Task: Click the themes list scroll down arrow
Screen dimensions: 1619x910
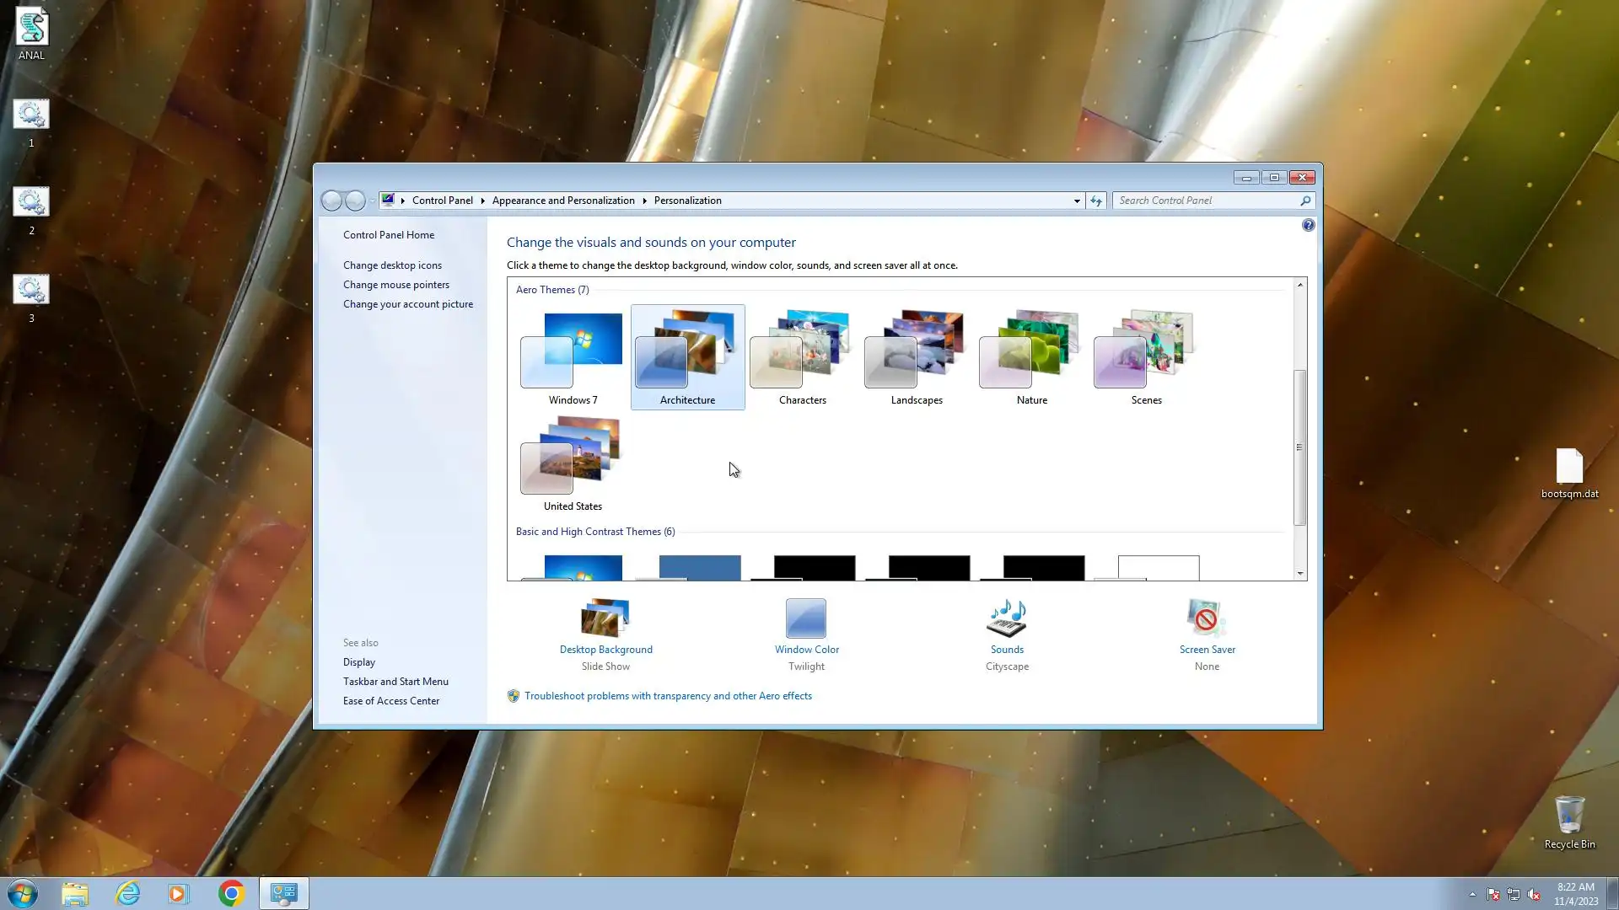Action: pos(1299,574)
